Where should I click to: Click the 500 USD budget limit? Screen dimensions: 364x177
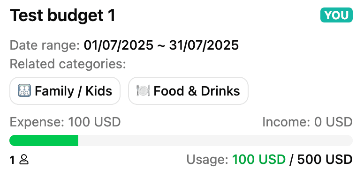325,160
